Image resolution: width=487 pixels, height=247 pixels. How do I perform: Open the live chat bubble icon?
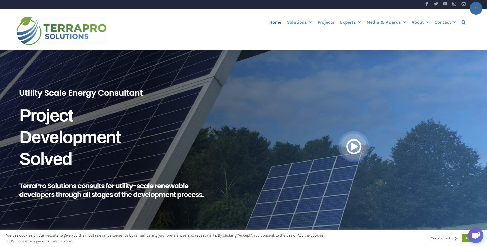click(475, 237)
